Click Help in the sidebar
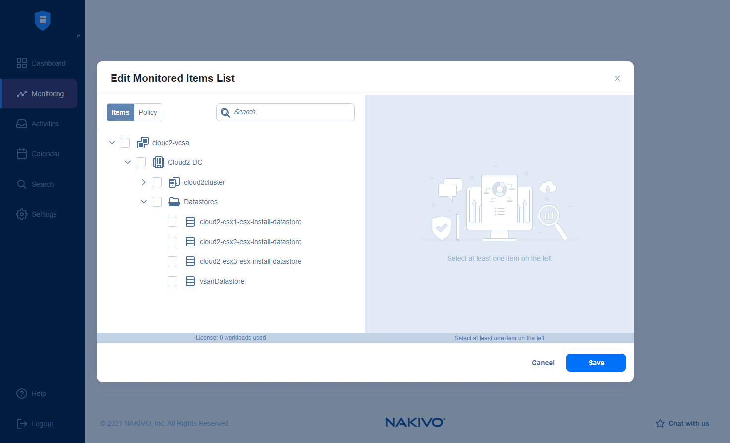 click(40, 394)
